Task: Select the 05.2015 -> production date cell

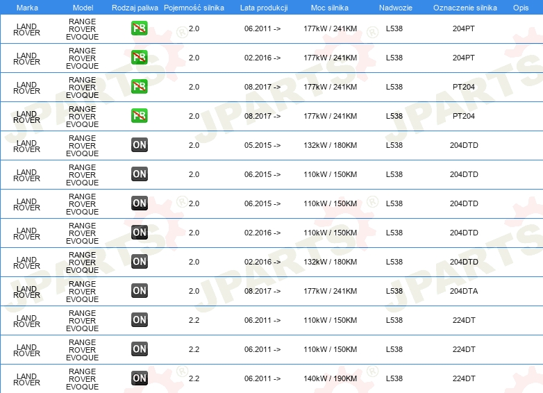Action: point(262,145)
